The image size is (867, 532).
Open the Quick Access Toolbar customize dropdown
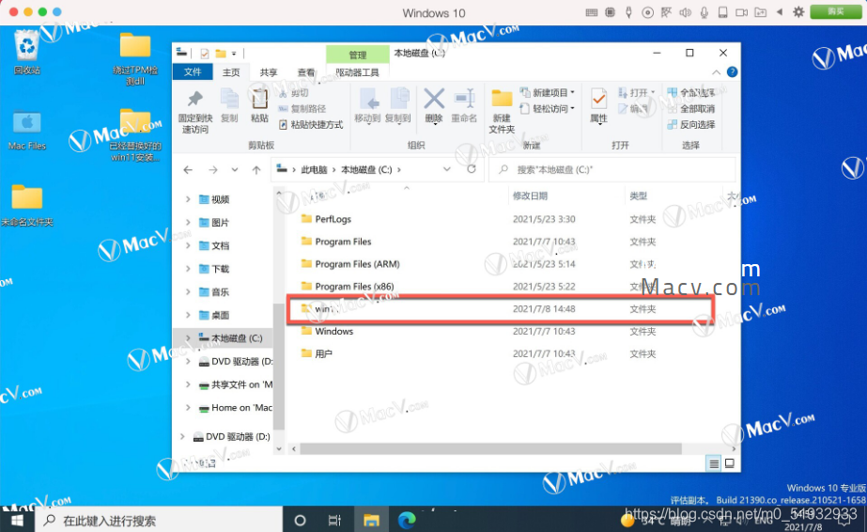point(234,54)
